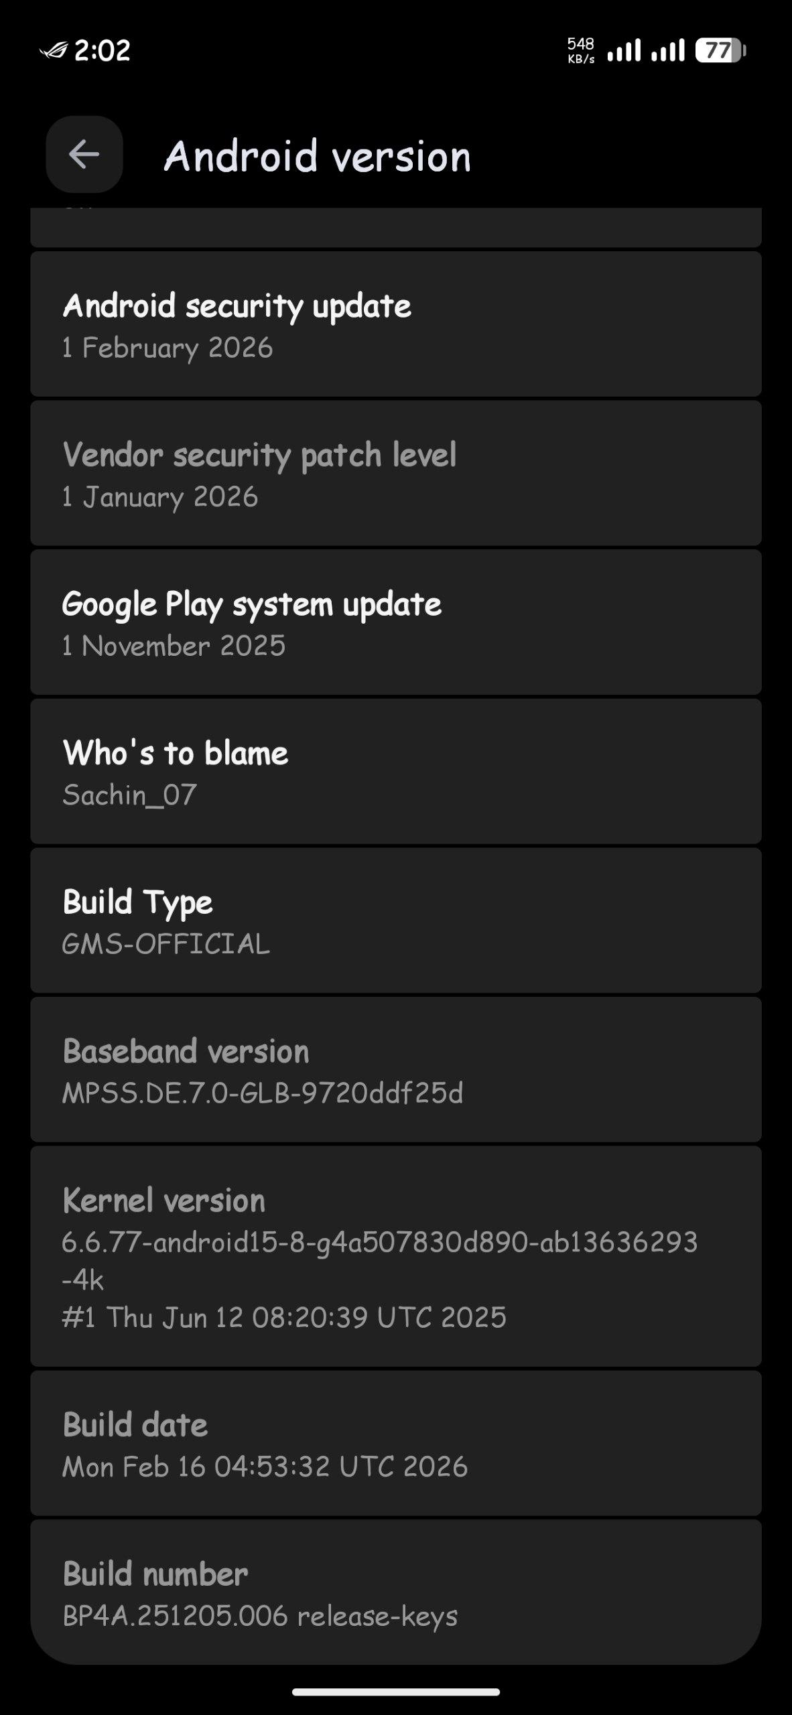The width and height of the screenshot is (792, 1715).
Task: Open Google Play system update
Action: click(x=395, y=622)
